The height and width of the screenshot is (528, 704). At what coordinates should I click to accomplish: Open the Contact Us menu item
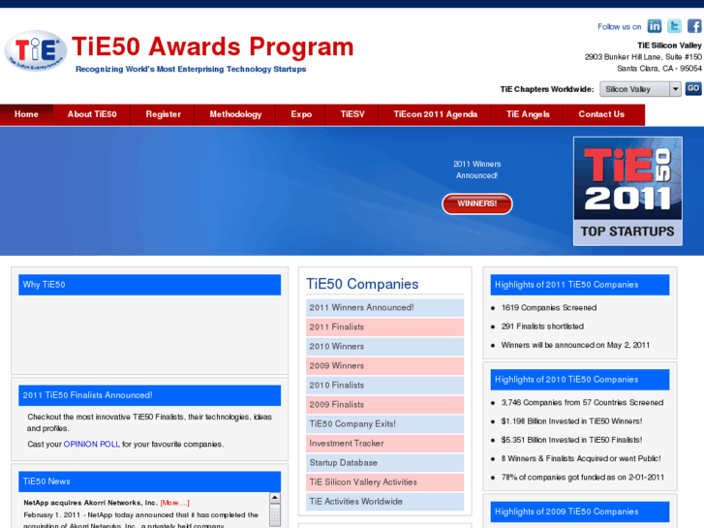point(601,114)
